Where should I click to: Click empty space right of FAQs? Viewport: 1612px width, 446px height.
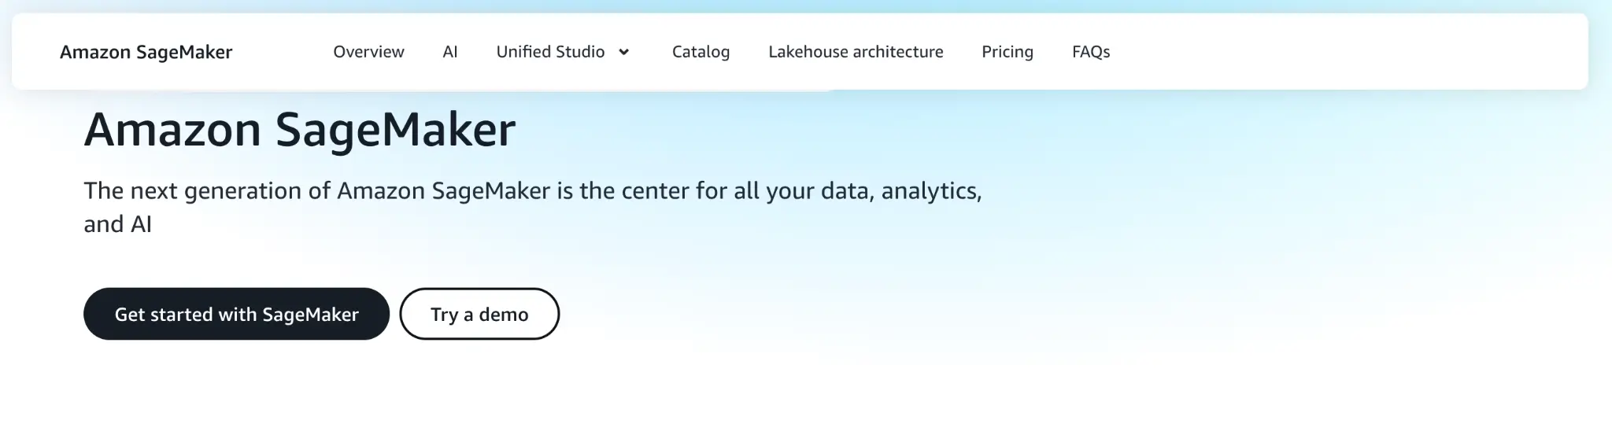(x=1338, y=52)
